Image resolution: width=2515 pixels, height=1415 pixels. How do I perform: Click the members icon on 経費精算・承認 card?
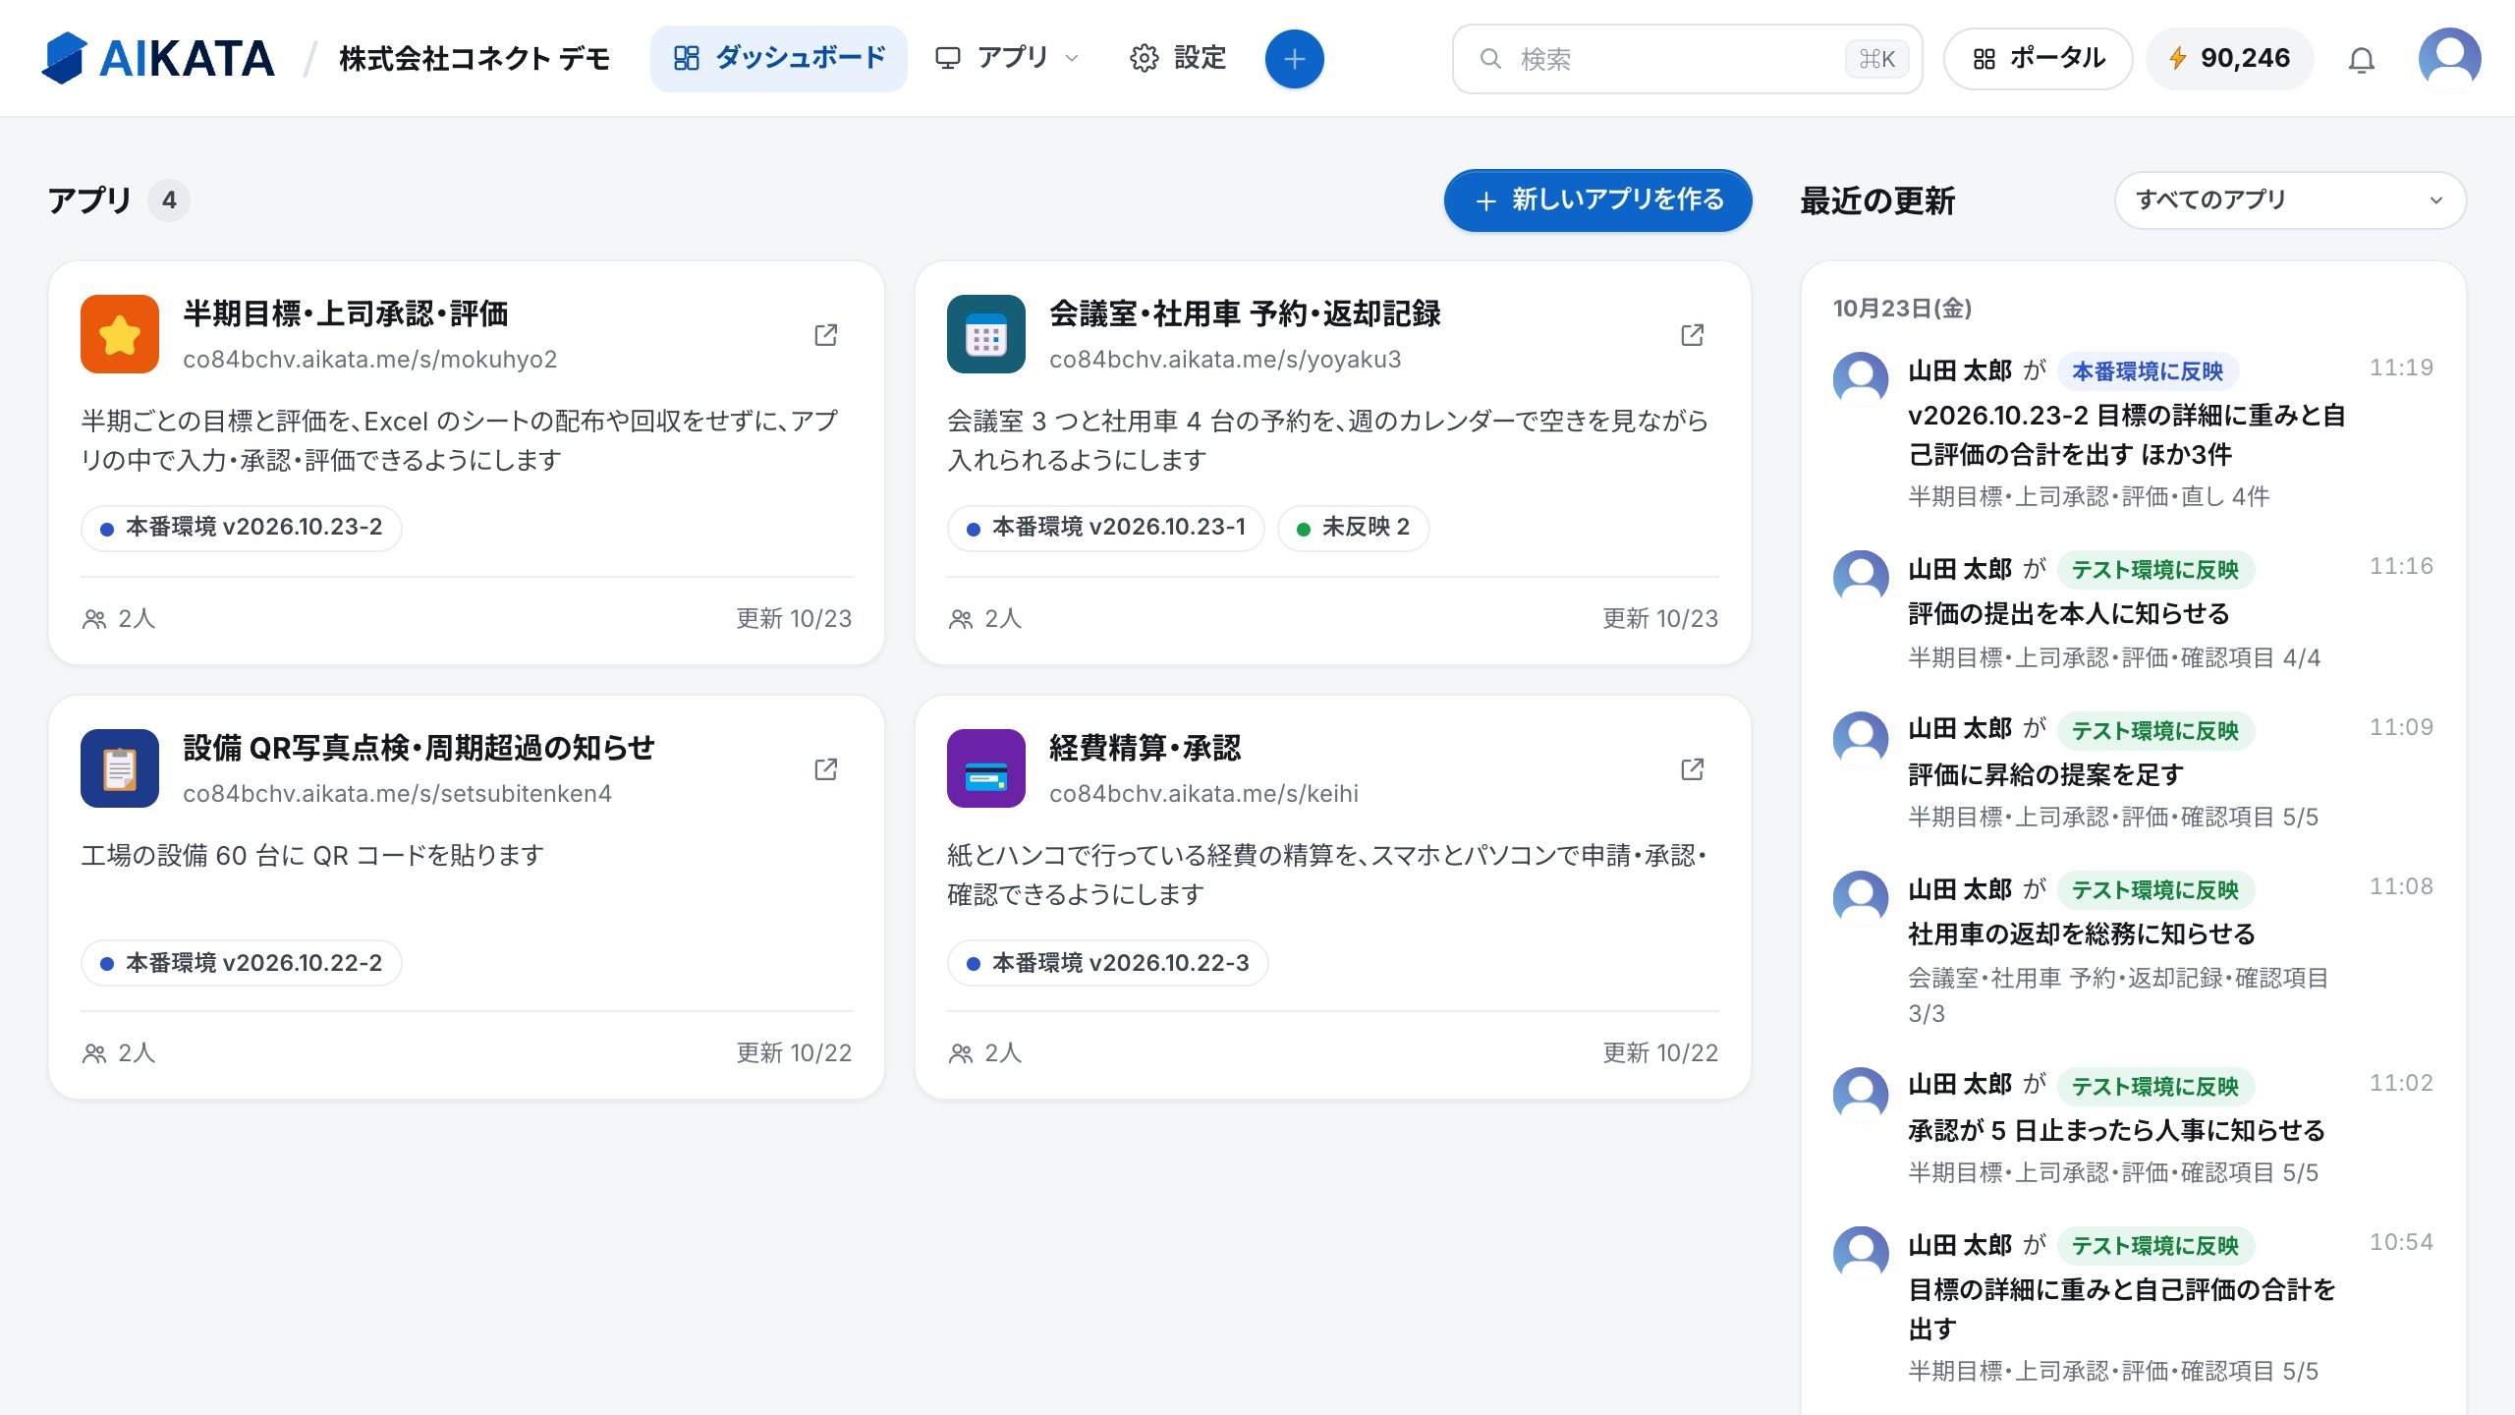(x=961, y=1053)
